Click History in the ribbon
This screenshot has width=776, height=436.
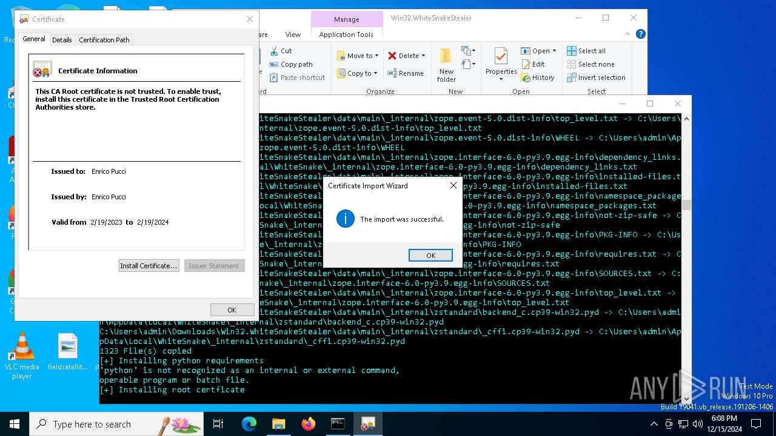(538, 78)
